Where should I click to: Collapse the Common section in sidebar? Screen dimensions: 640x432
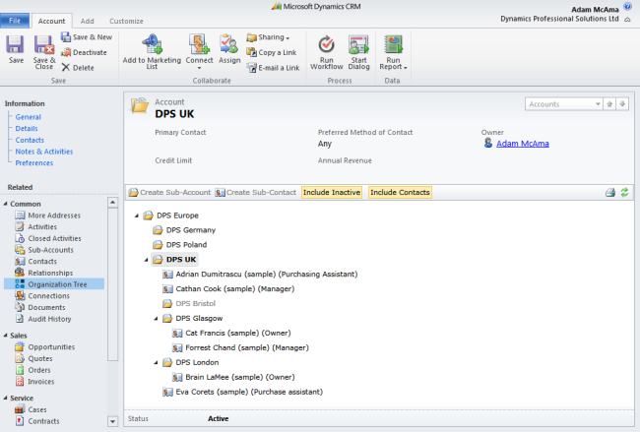click(x=5, y=204)
